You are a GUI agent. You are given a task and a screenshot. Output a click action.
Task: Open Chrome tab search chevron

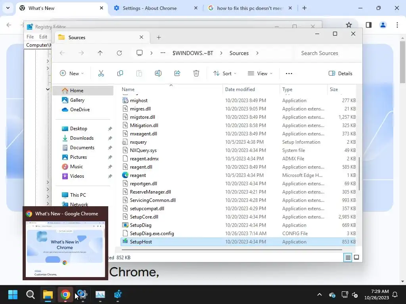(x=8, y=8)
